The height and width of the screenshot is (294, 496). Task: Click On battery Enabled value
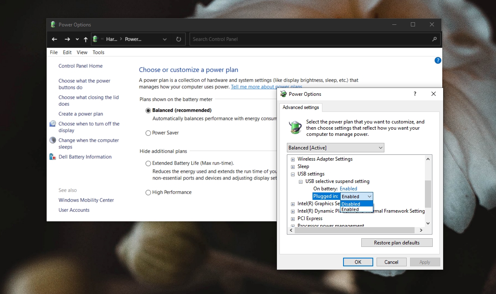point(348,189)
